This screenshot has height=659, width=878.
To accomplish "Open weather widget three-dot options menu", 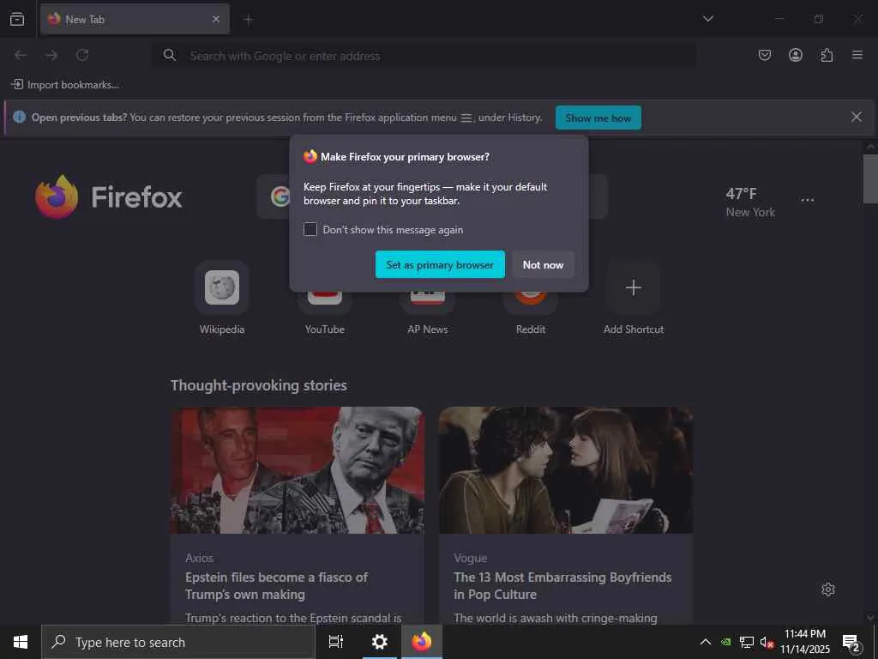I will click(x=808, y=200).
